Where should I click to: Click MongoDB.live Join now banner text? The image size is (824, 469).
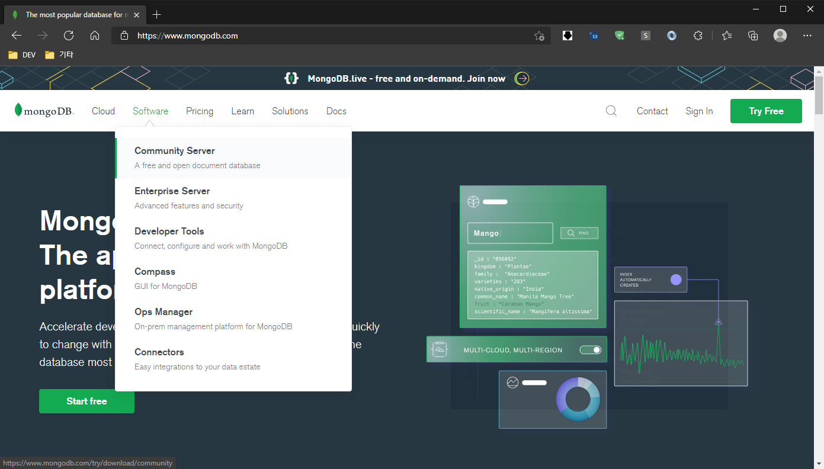click(x=406, y=78)
